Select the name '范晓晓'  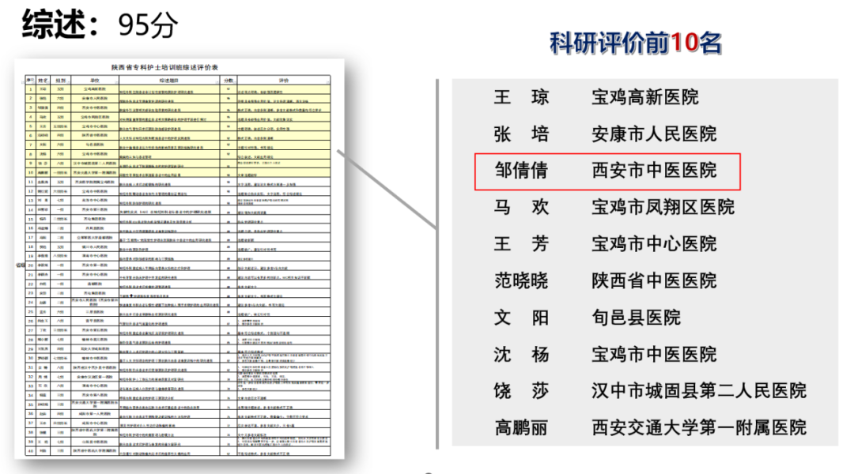521,280
